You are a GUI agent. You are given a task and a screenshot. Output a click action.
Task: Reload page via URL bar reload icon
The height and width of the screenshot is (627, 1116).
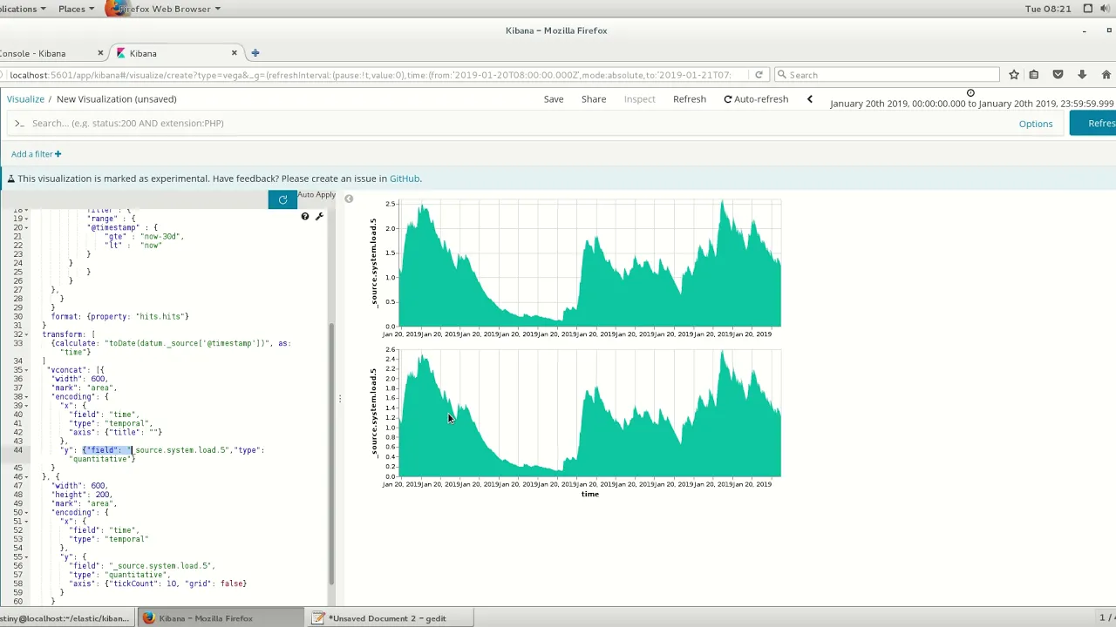tap(759, 75)
